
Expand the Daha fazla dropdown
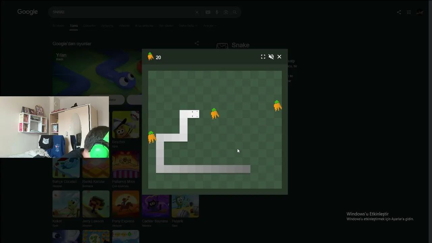click(x=188, y=26)
